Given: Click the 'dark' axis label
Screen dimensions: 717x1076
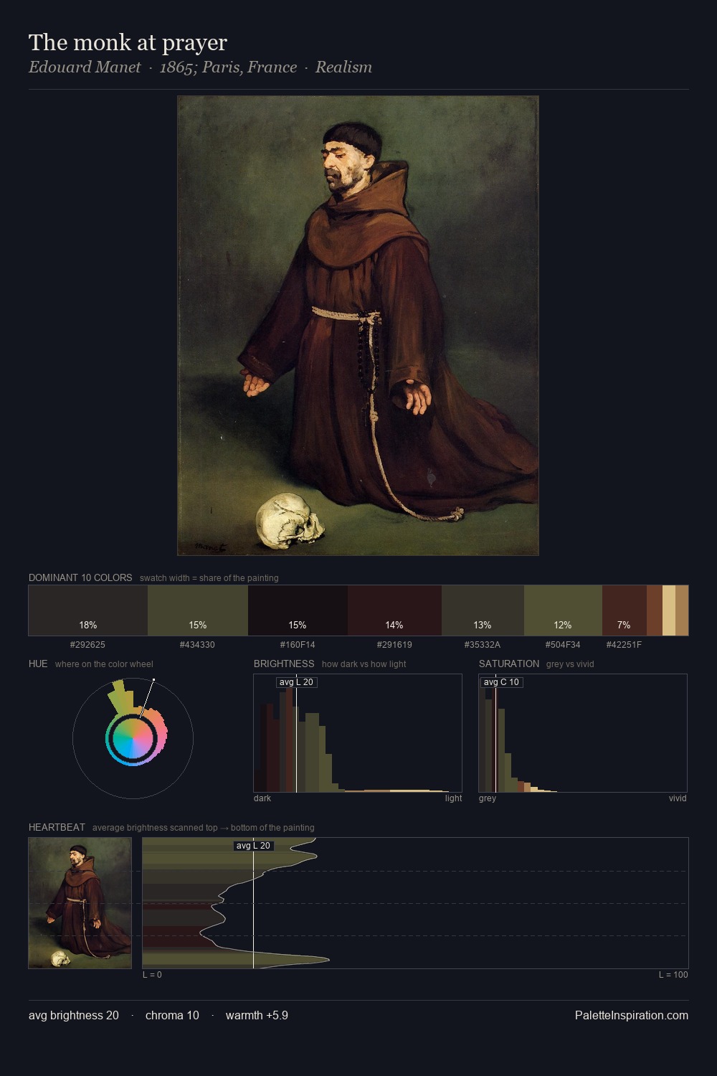Looking at the screenshot, I should click(262, 798).
